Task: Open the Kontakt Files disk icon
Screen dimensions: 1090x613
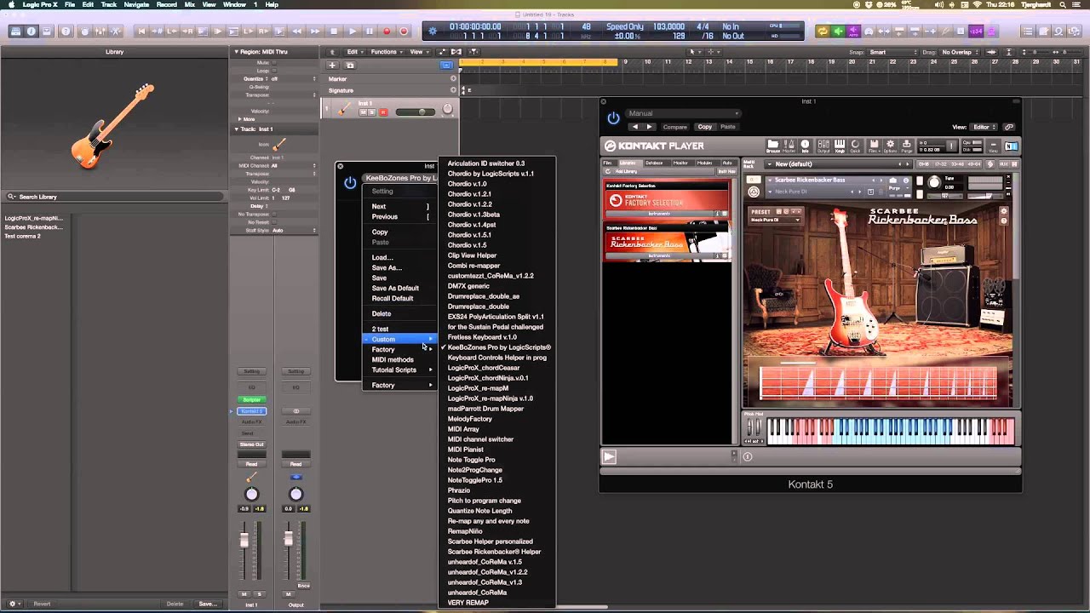Action: [874, 146]
